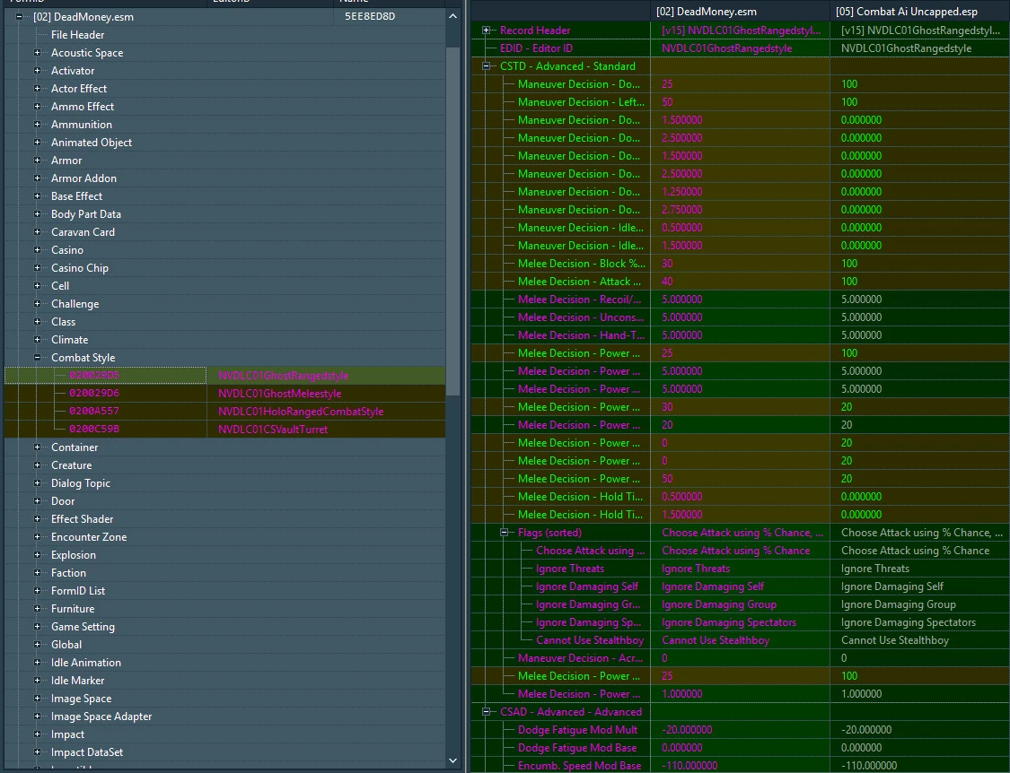Click the left tree scrollbar down arrow
Viewport: 1010px width, 773px height.
coord(452,760)
